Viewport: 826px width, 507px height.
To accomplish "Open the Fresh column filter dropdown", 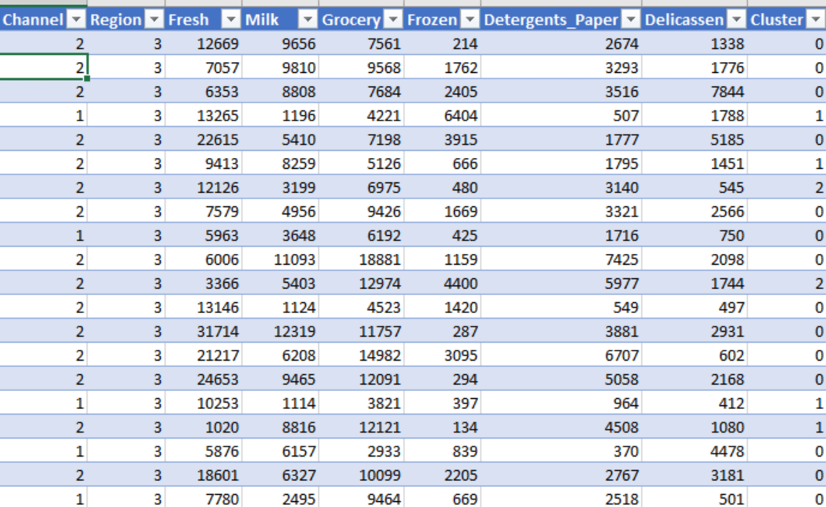I will (x=231, y=20).
